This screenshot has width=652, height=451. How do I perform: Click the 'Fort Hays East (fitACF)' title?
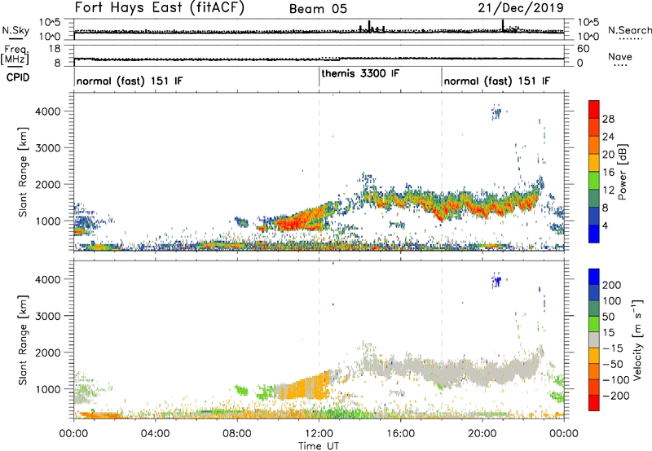pos(160,7)
